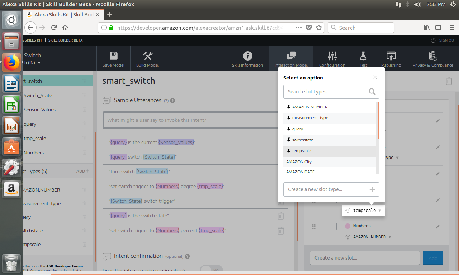
Task: Choose query slot type option
Action: tap(329, 129)
